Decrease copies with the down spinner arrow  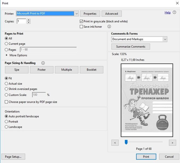point(29,22)
